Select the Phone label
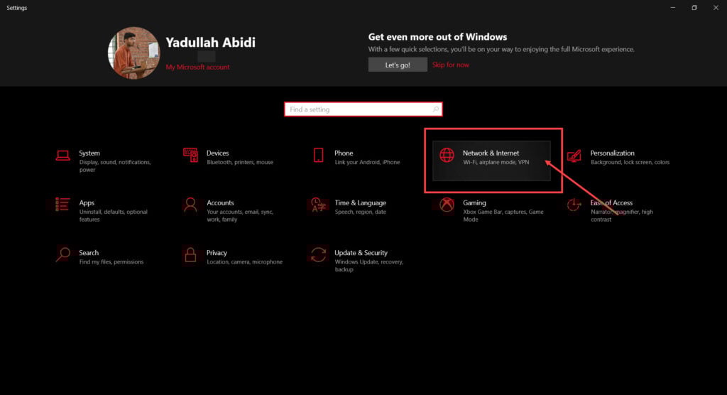727x395 pixels. click(x=344, y=153)
